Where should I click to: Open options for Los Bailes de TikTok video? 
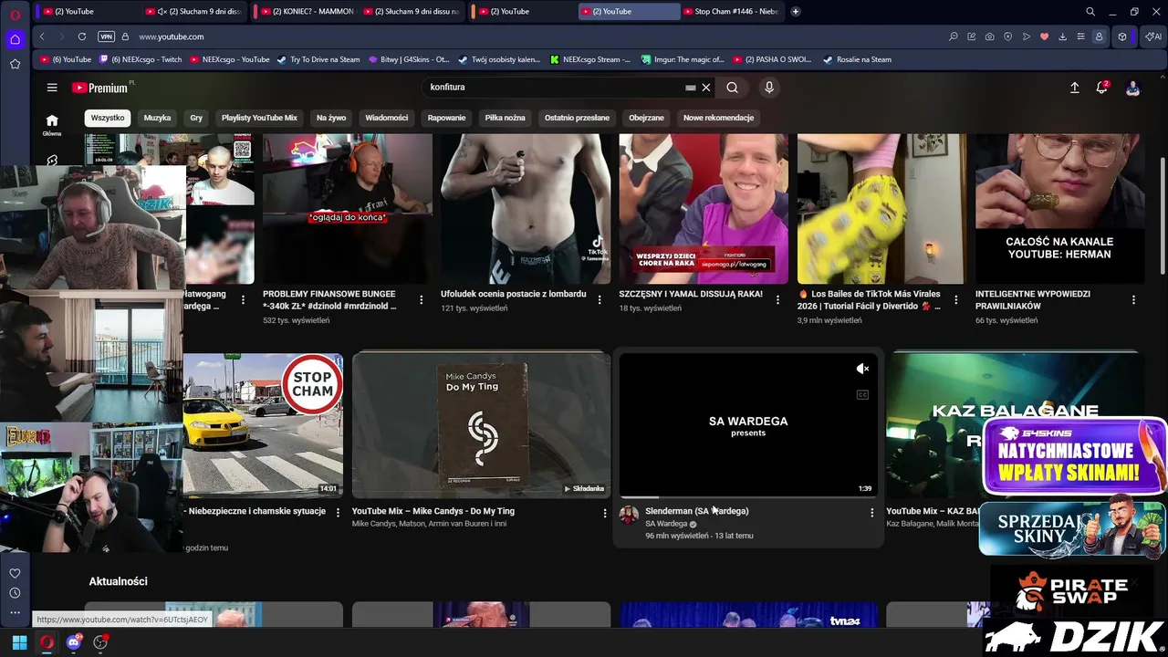[x=955, y=299]
